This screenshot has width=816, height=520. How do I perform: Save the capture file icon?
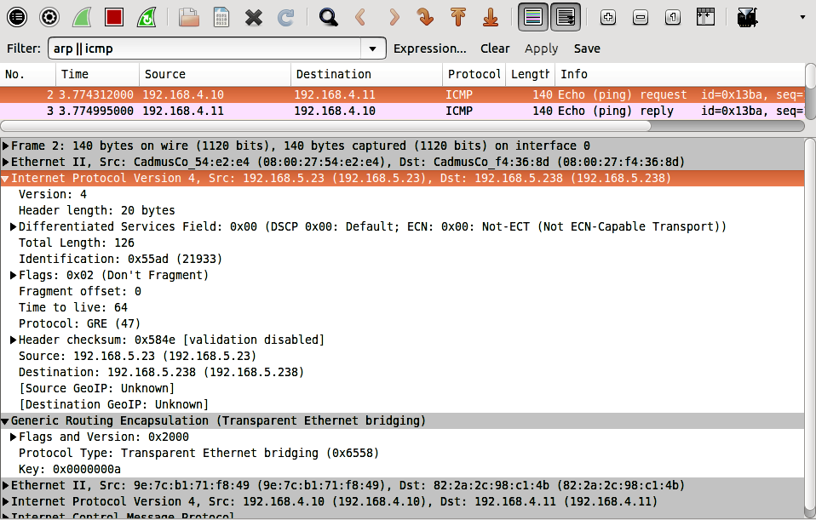coord(221,17)
